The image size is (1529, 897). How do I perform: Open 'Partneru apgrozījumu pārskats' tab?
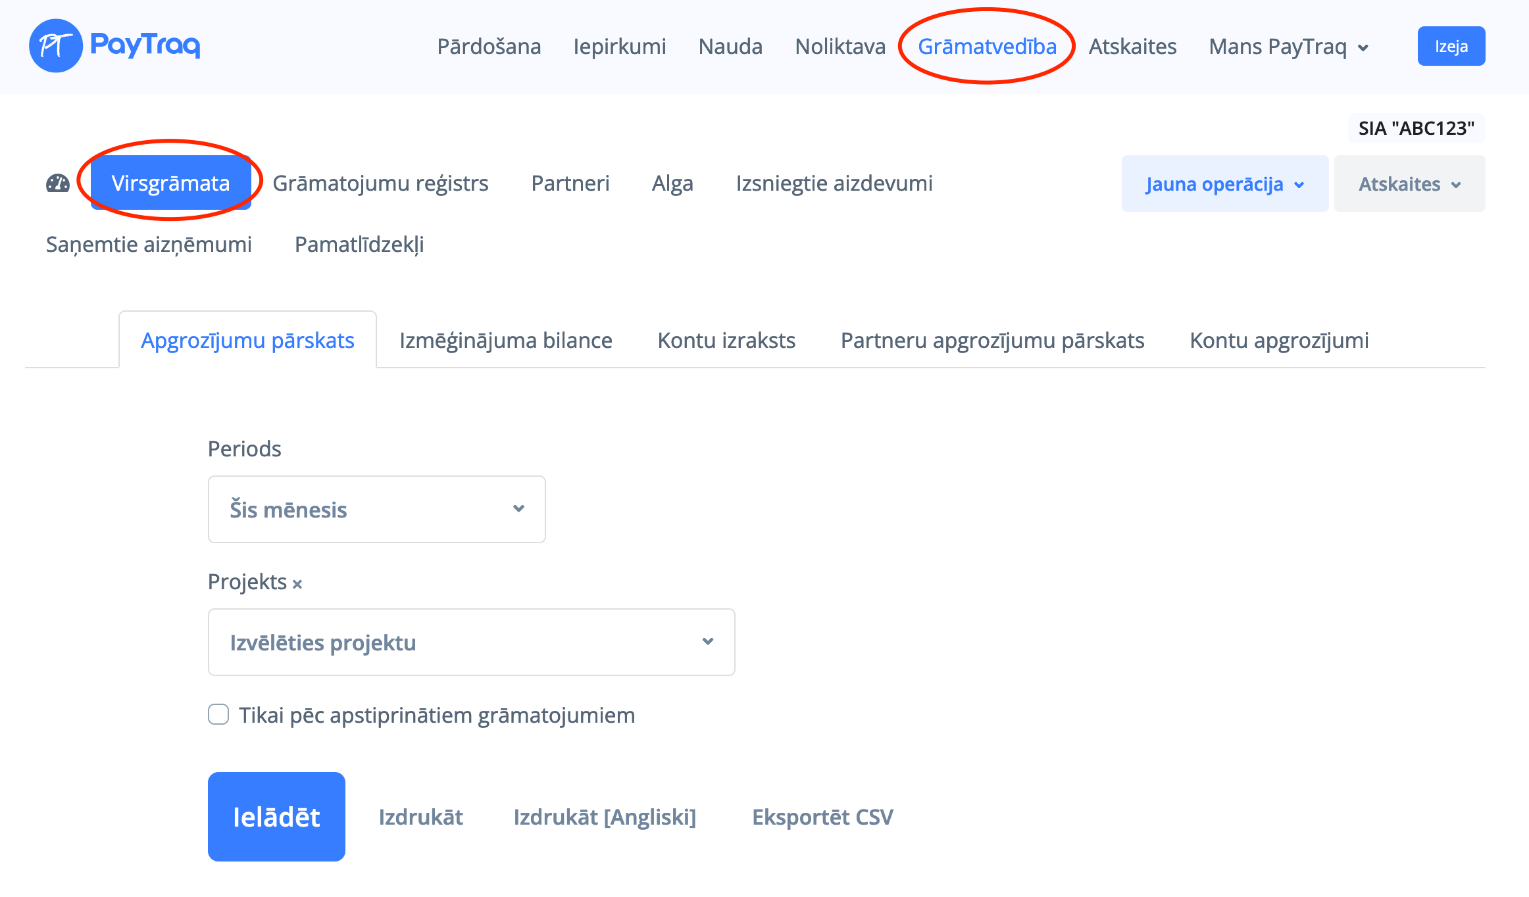click(x=992, y=341)
